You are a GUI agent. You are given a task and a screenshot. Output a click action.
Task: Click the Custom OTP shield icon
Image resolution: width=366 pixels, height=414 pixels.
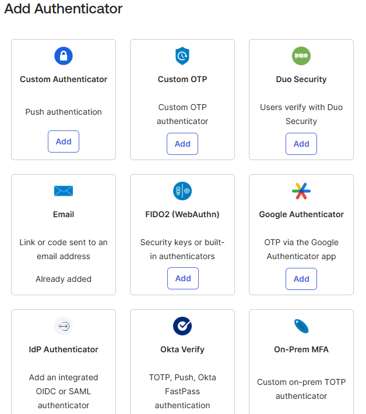(x=182, y=56)
